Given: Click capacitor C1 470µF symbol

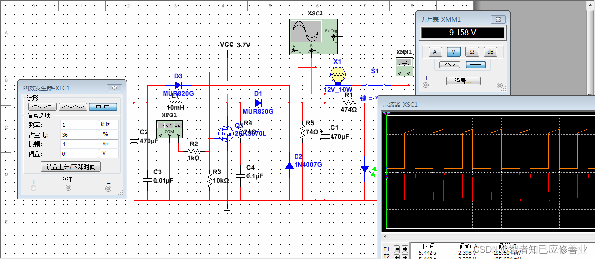Looking at the screenshot, I should (325, 136).
